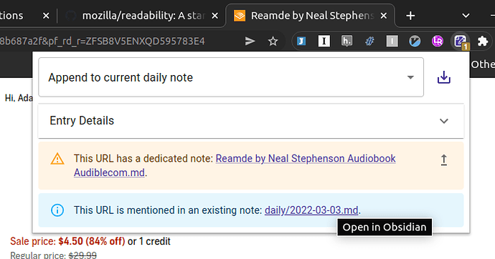The image size is (495, 259).
Task: Click the gray square extension icon
Action: (x=392, y=41)
